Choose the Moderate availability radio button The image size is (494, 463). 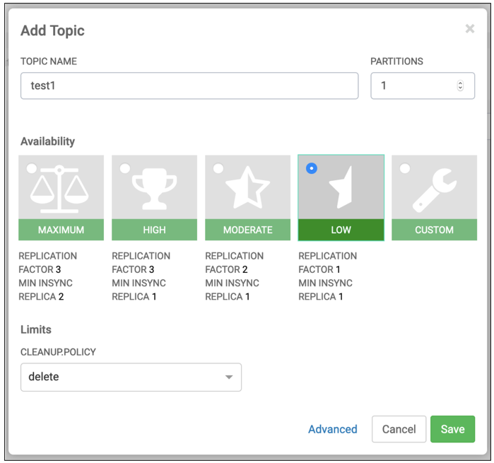coord(218,168)
